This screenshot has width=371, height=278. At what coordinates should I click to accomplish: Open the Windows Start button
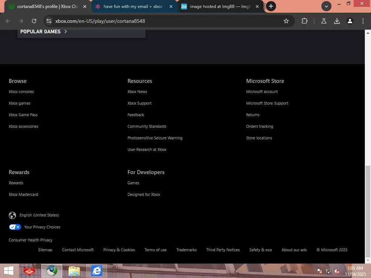[9, 271]
